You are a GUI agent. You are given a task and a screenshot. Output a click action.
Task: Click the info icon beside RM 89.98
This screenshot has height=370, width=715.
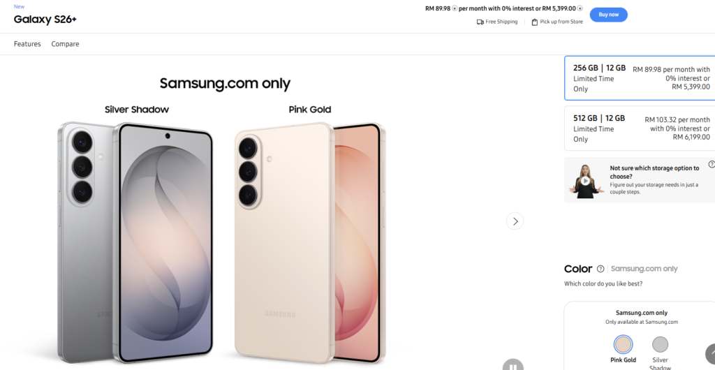(455, 8)
